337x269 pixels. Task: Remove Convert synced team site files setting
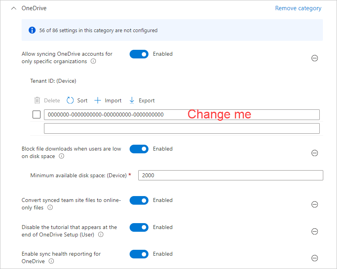[x=315, y=204]
